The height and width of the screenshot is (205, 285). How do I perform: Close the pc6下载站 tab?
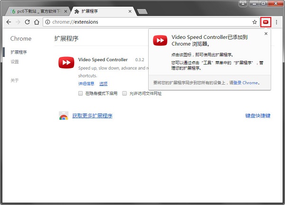[x=66, y=11]
